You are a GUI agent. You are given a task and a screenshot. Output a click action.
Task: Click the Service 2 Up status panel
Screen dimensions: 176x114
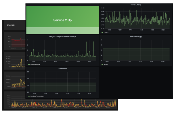tap(62, 20)
